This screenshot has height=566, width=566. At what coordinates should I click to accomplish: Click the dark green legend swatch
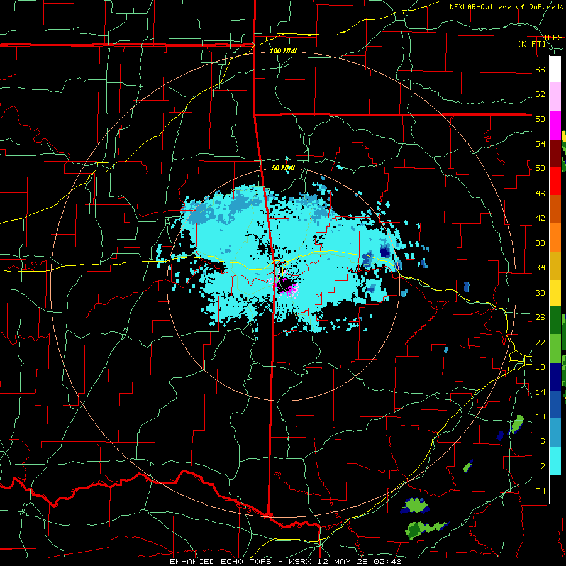555,320
